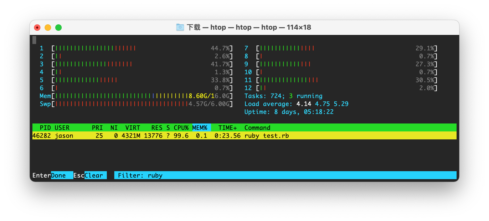The height and width of the screenshot is (221, 489).
Task: Click the terminal cursor block above CPU 1
Action: 34,40
